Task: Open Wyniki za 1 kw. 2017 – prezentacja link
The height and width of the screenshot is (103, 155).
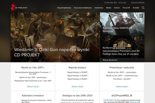Action: [33, 78]
